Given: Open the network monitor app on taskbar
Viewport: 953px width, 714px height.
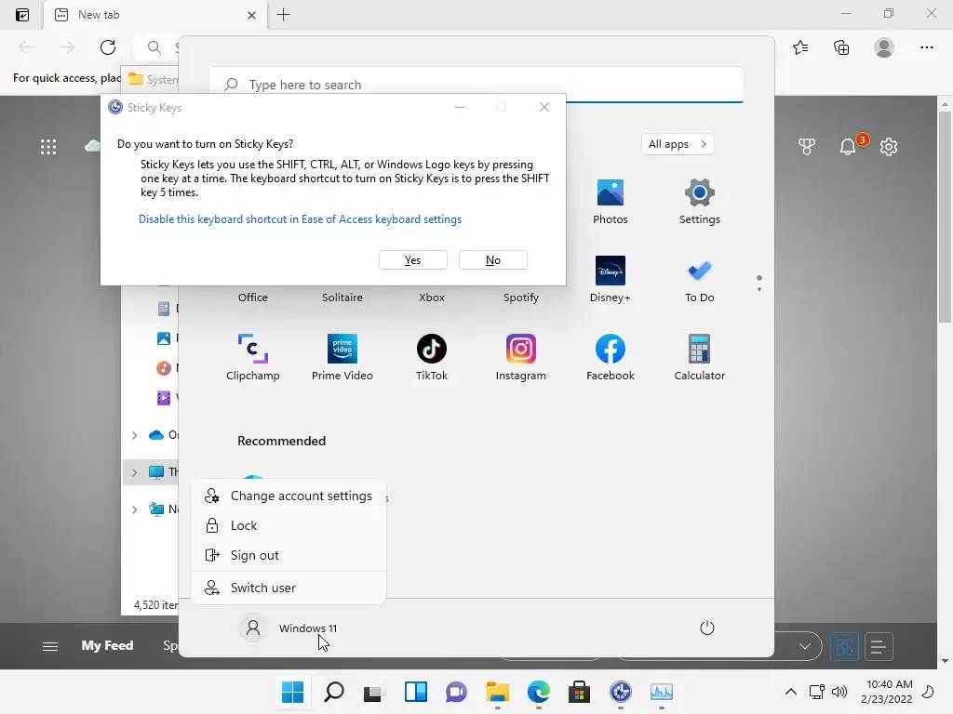Looking at the screenshot, I should [x=662, y=692].
